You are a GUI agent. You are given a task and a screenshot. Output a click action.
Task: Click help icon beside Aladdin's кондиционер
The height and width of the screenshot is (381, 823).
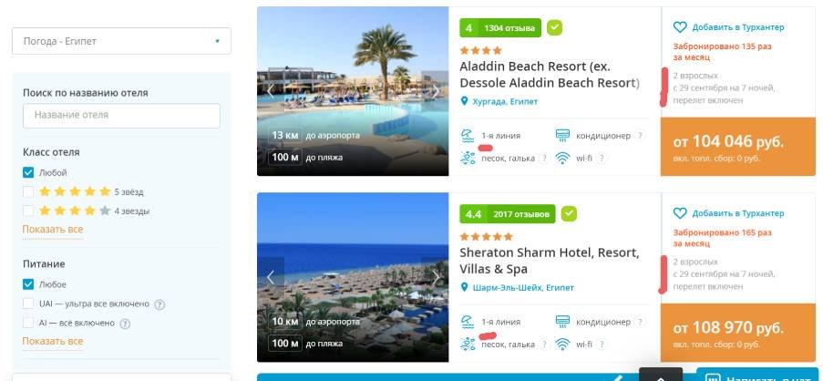coord(639,136)
